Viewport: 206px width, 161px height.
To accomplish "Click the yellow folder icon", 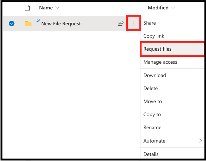I will click(x=28, y=24).
